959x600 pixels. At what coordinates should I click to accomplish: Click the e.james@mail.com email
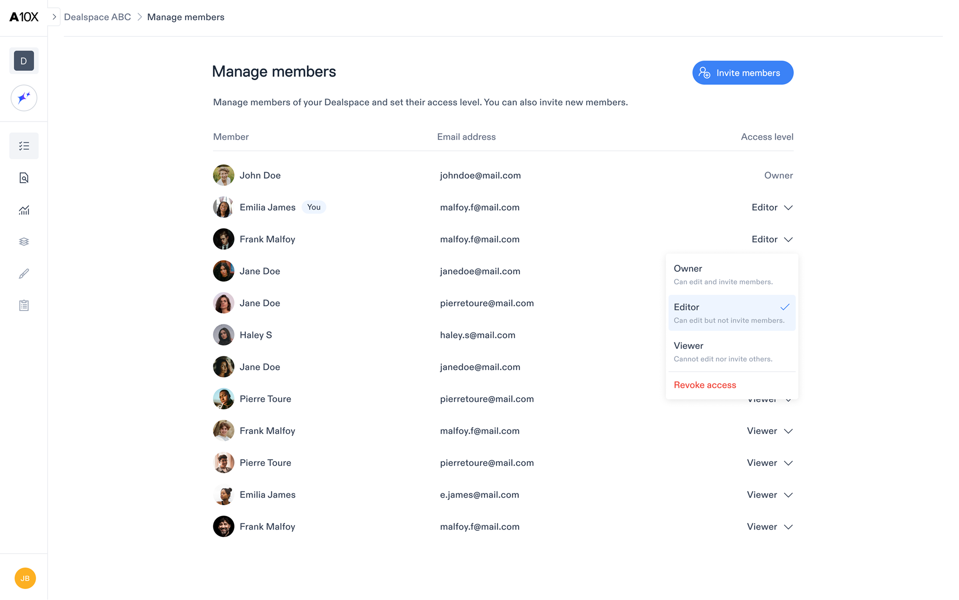click(479, 495)
